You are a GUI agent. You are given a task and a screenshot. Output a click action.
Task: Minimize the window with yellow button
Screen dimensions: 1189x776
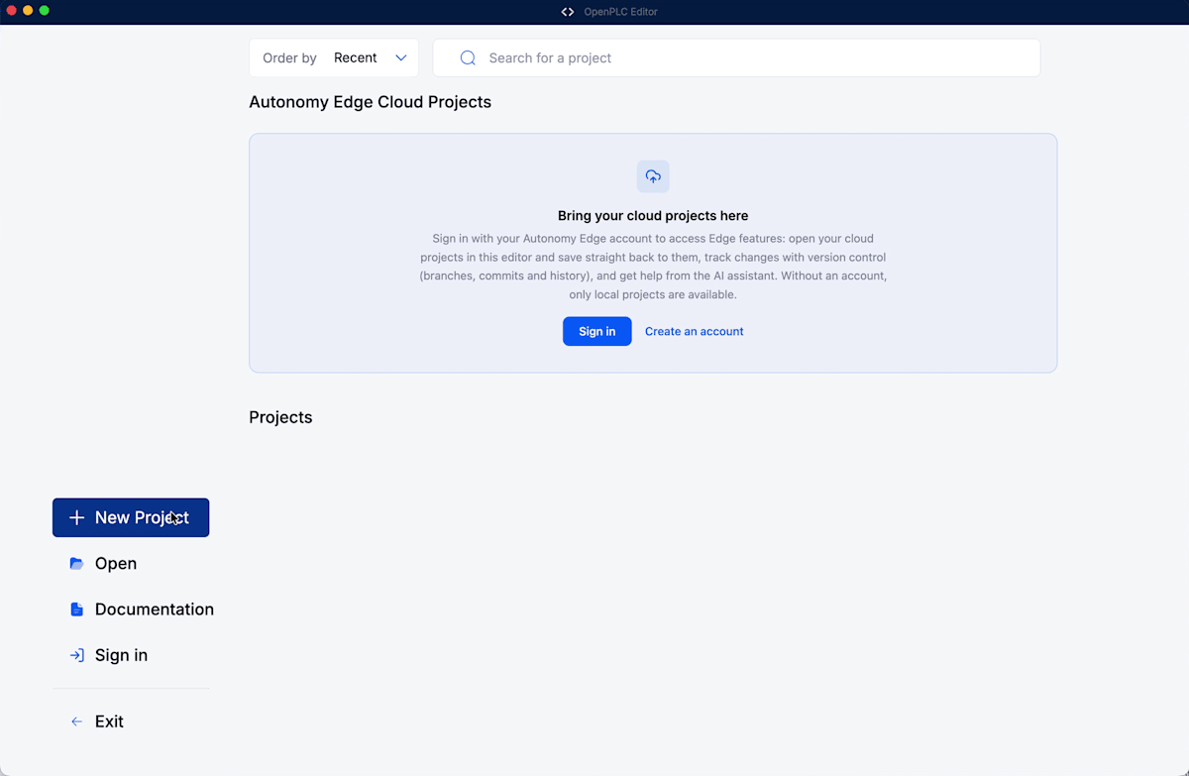[28, 11]
